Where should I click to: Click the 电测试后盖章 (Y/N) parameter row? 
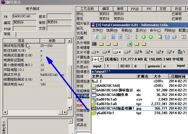(x=34, y=55)
